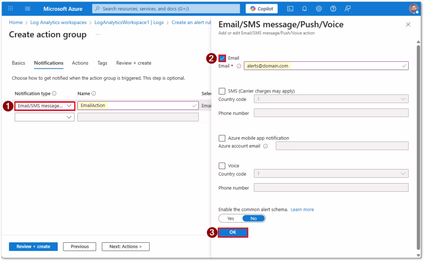The width and height of the screenshot is (424, 261).
Task: Go to the Review + create tab
Action: [x=133, y=63]
